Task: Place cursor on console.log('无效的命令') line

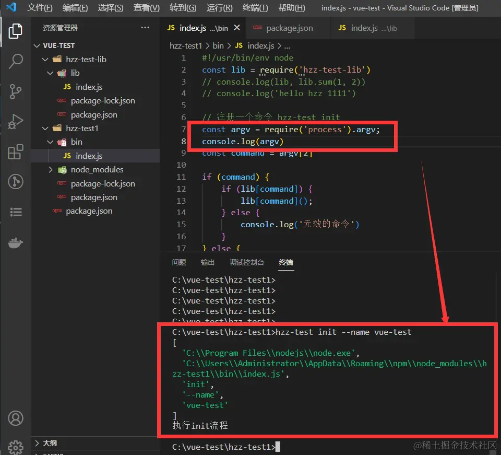Action: [x=300, y=224]
